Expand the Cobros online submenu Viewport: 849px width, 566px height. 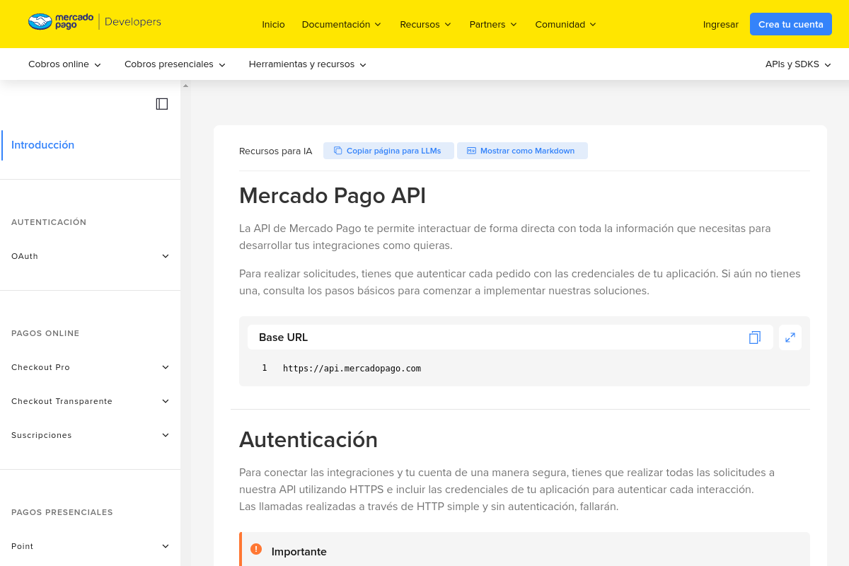(x=65, y=64)
